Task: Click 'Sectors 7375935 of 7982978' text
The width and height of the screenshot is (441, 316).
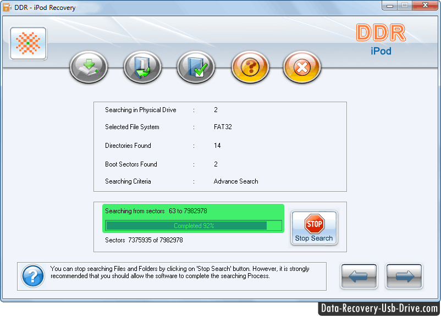Action: point(144,240)
